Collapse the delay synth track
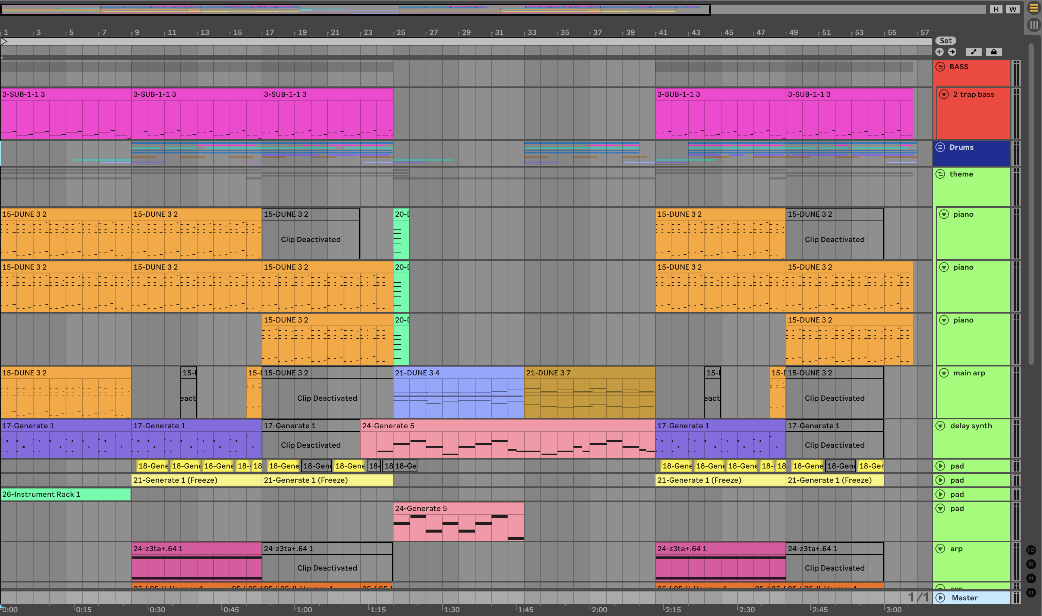Viewport: 1042px width, 616px height. pos(940,425)
